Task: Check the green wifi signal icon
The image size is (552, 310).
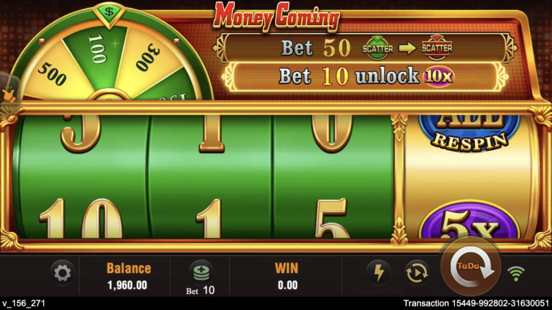Action: point(516,273)
